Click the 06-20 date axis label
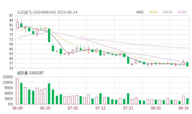The width and height of the screenshot is (192, 114). pos(45,108)
